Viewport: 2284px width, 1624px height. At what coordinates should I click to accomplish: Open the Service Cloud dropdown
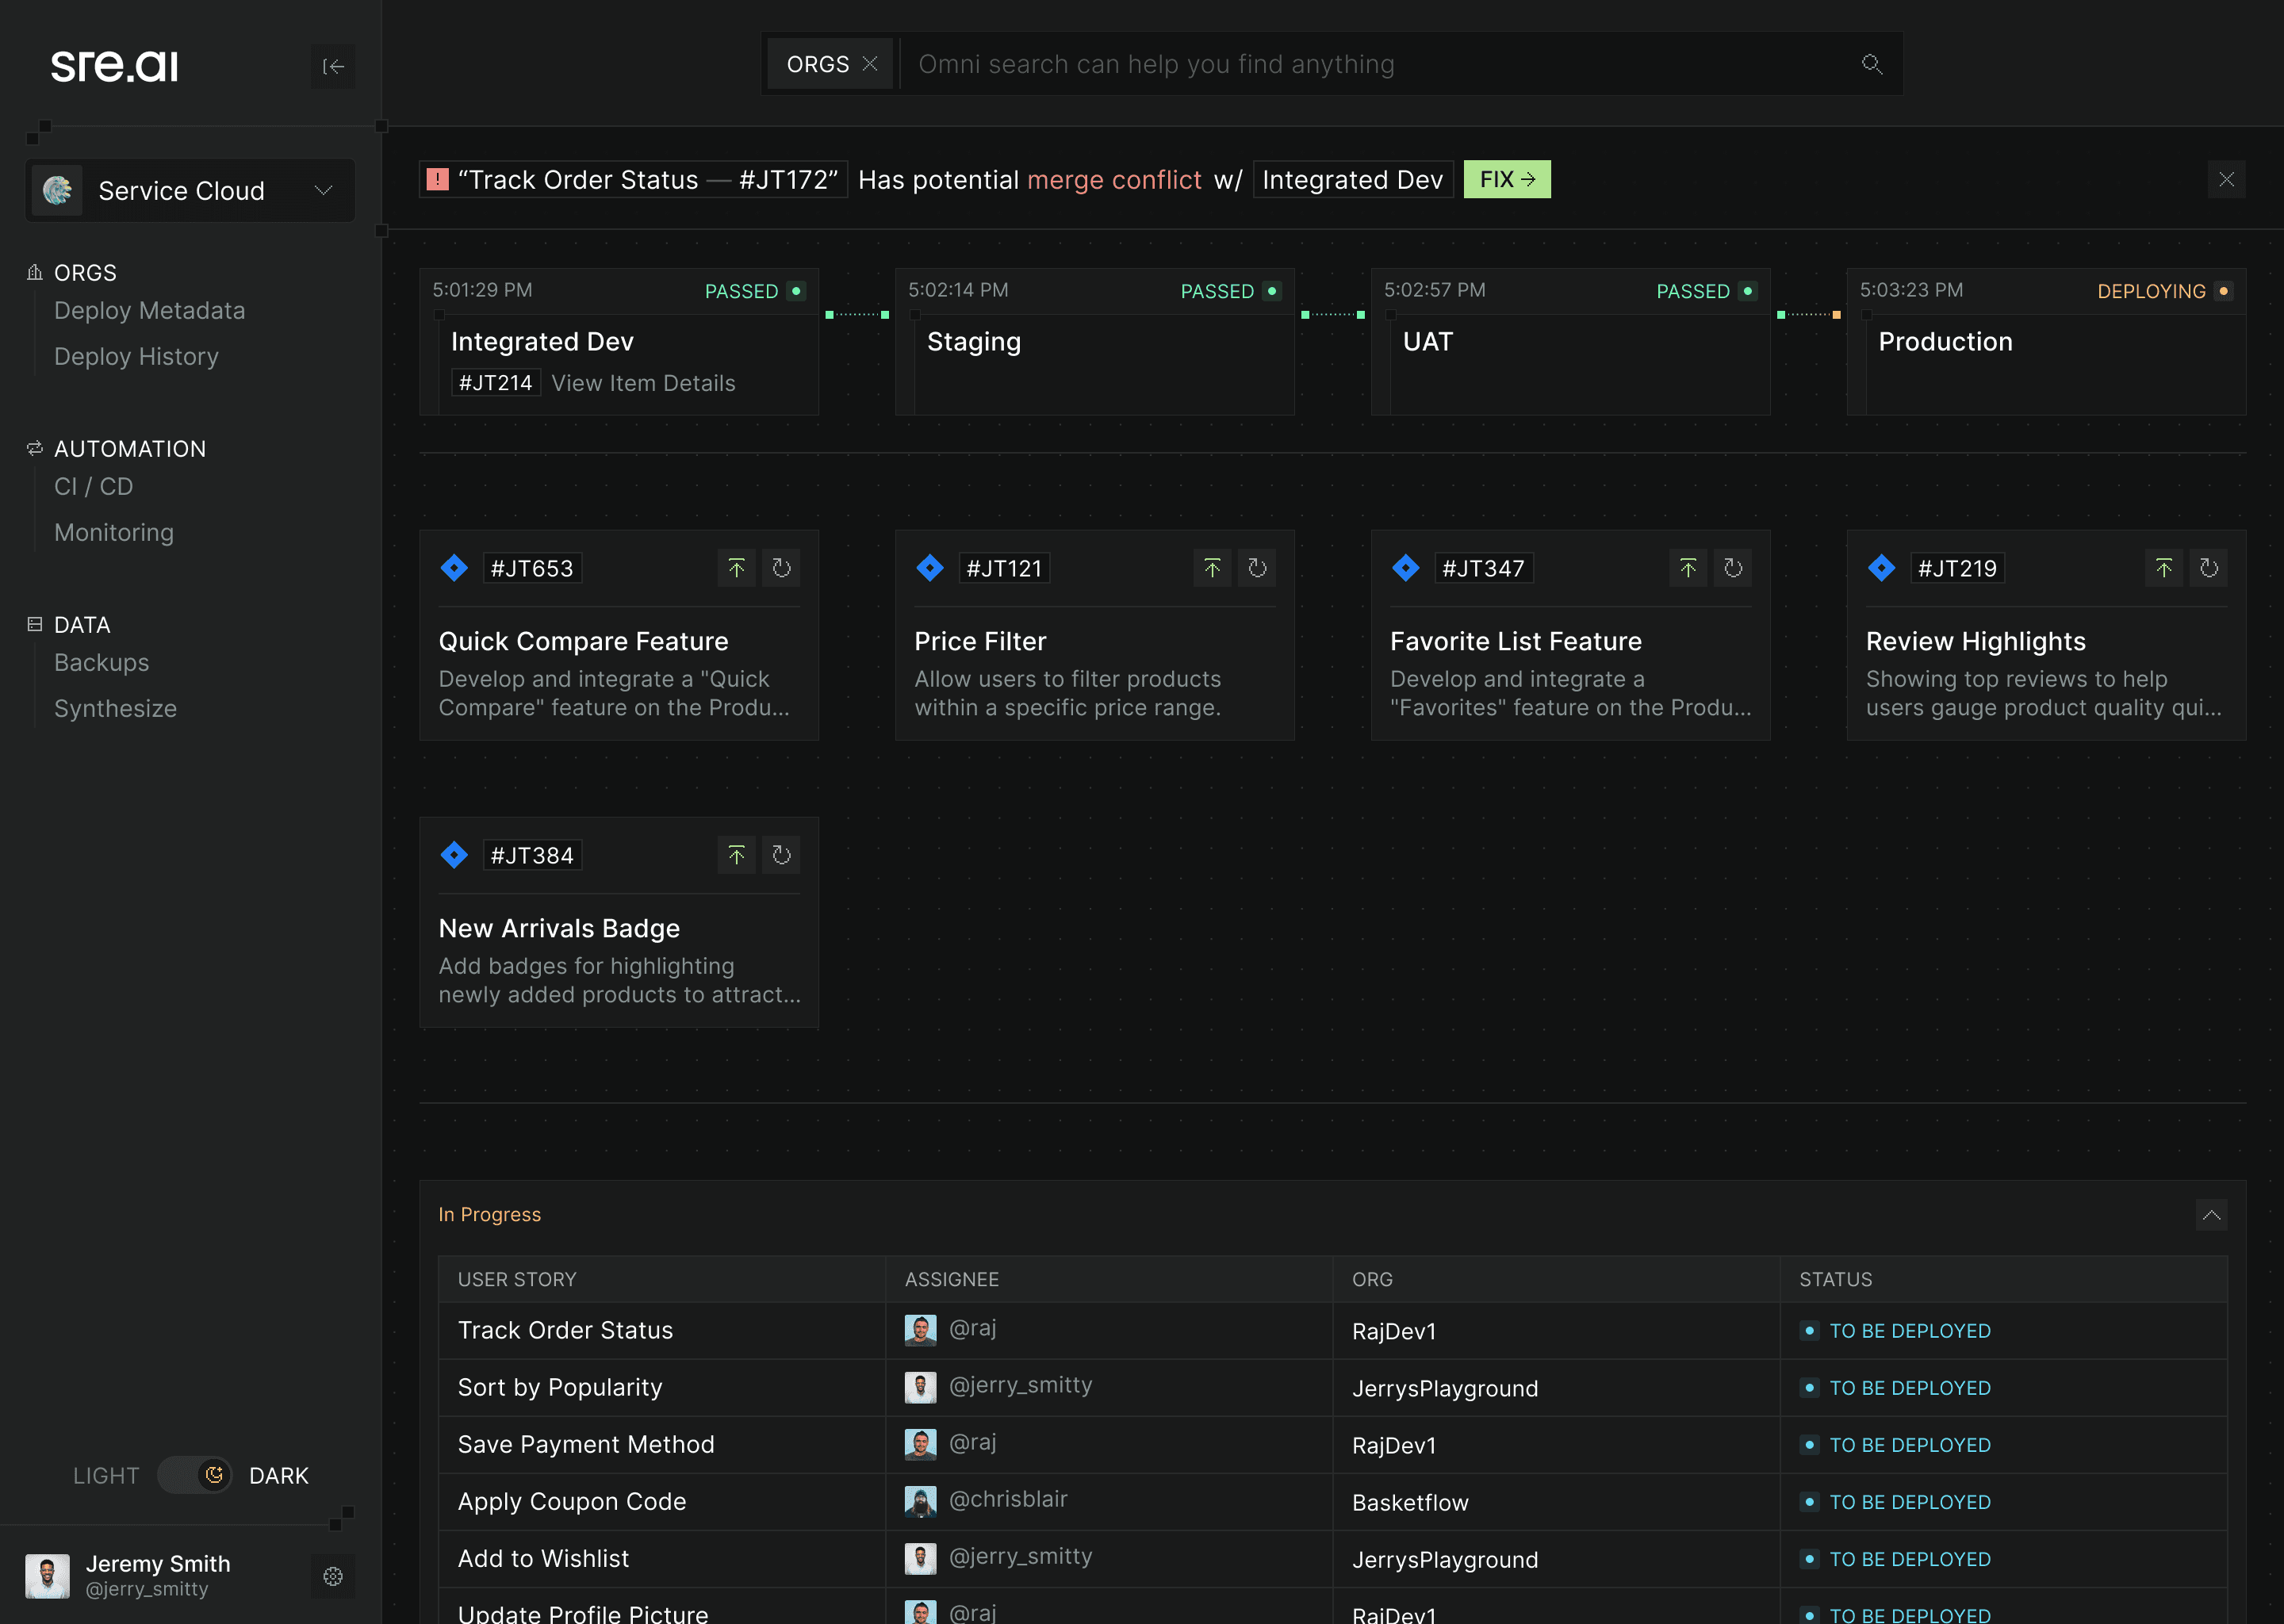190,190
